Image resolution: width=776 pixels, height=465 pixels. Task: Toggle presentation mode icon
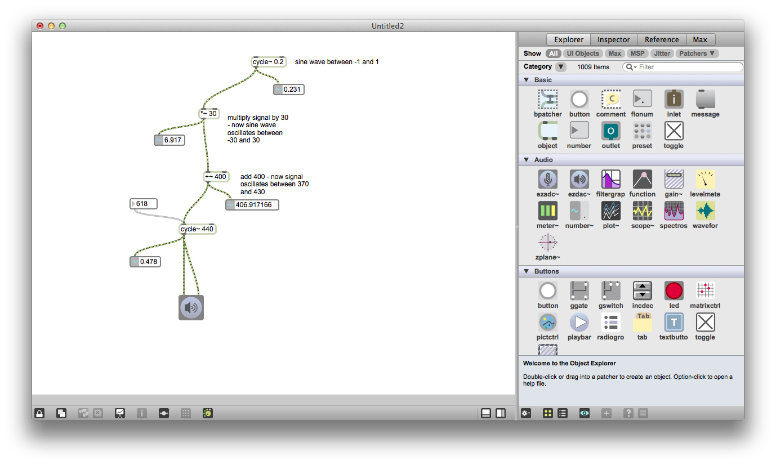pyautogui.click(x=120, y=413)
